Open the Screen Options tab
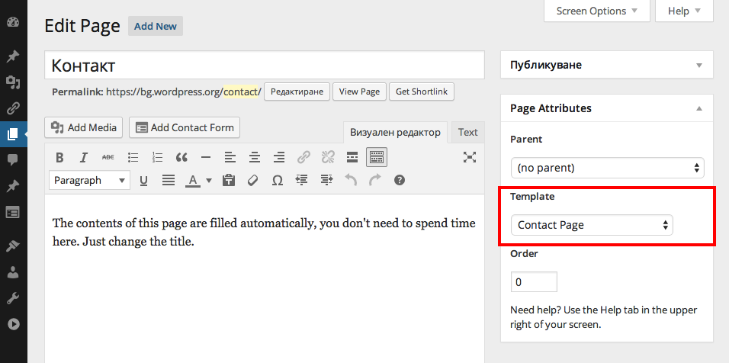Image resolution: width=729 pixels, height=363 pixels. [597, 11]
